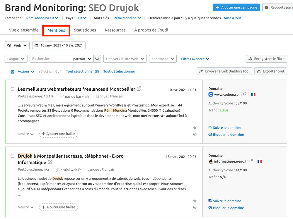The height and width of the screenshot is (219, 293).
Task: Follow the informatique.e-pro.fr domain
Action: click(x=225, y=201)
